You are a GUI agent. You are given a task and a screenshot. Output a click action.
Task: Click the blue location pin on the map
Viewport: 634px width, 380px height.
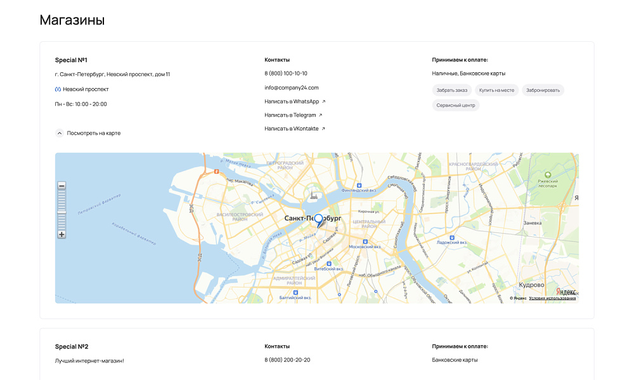[319, 221]
